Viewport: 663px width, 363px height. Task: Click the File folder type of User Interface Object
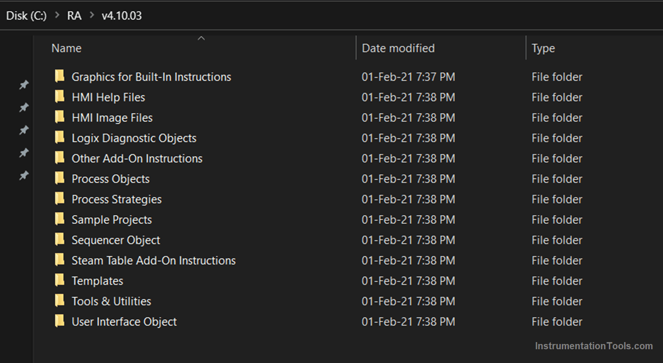(x=557, y=322)
